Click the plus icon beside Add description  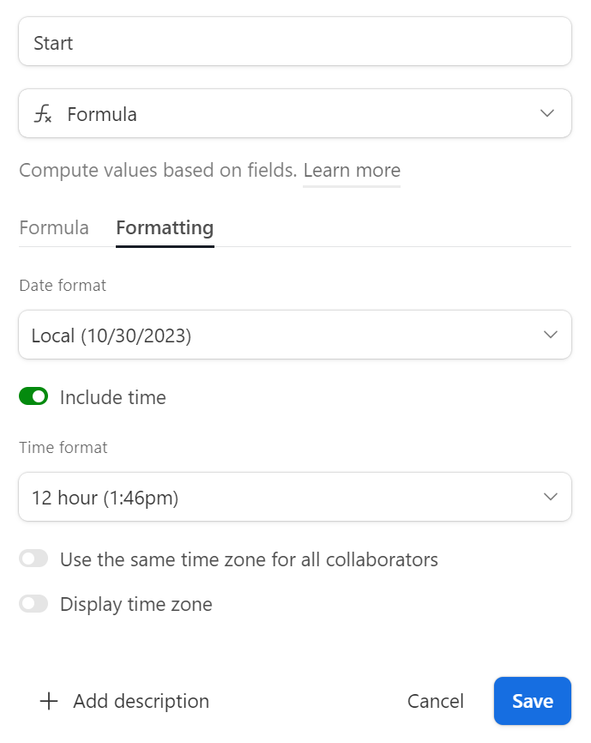point(49,701)
